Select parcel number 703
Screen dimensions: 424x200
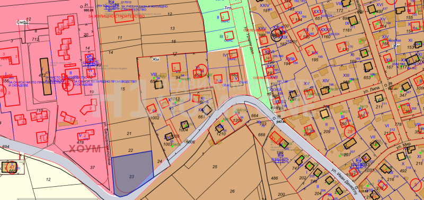pos(263,124)
